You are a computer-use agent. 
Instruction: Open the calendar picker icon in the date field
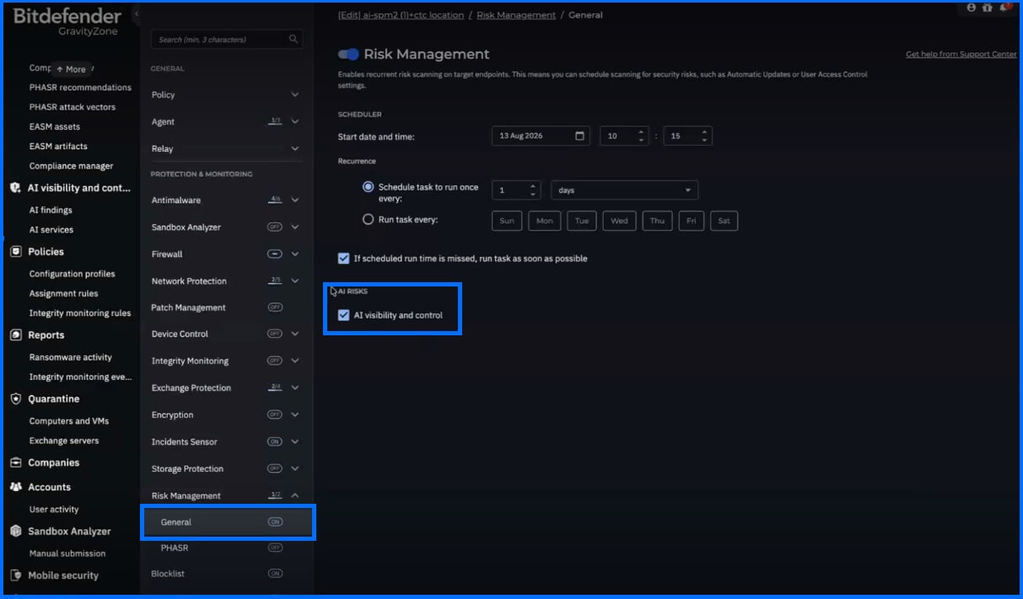579,136
